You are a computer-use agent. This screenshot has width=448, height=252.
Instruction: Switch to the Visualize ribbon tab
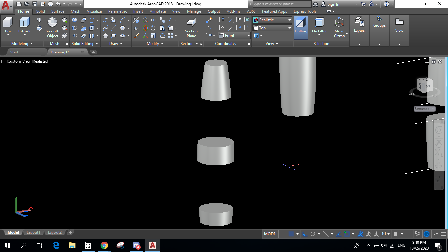pyautogui.click(x=94, y=11)
